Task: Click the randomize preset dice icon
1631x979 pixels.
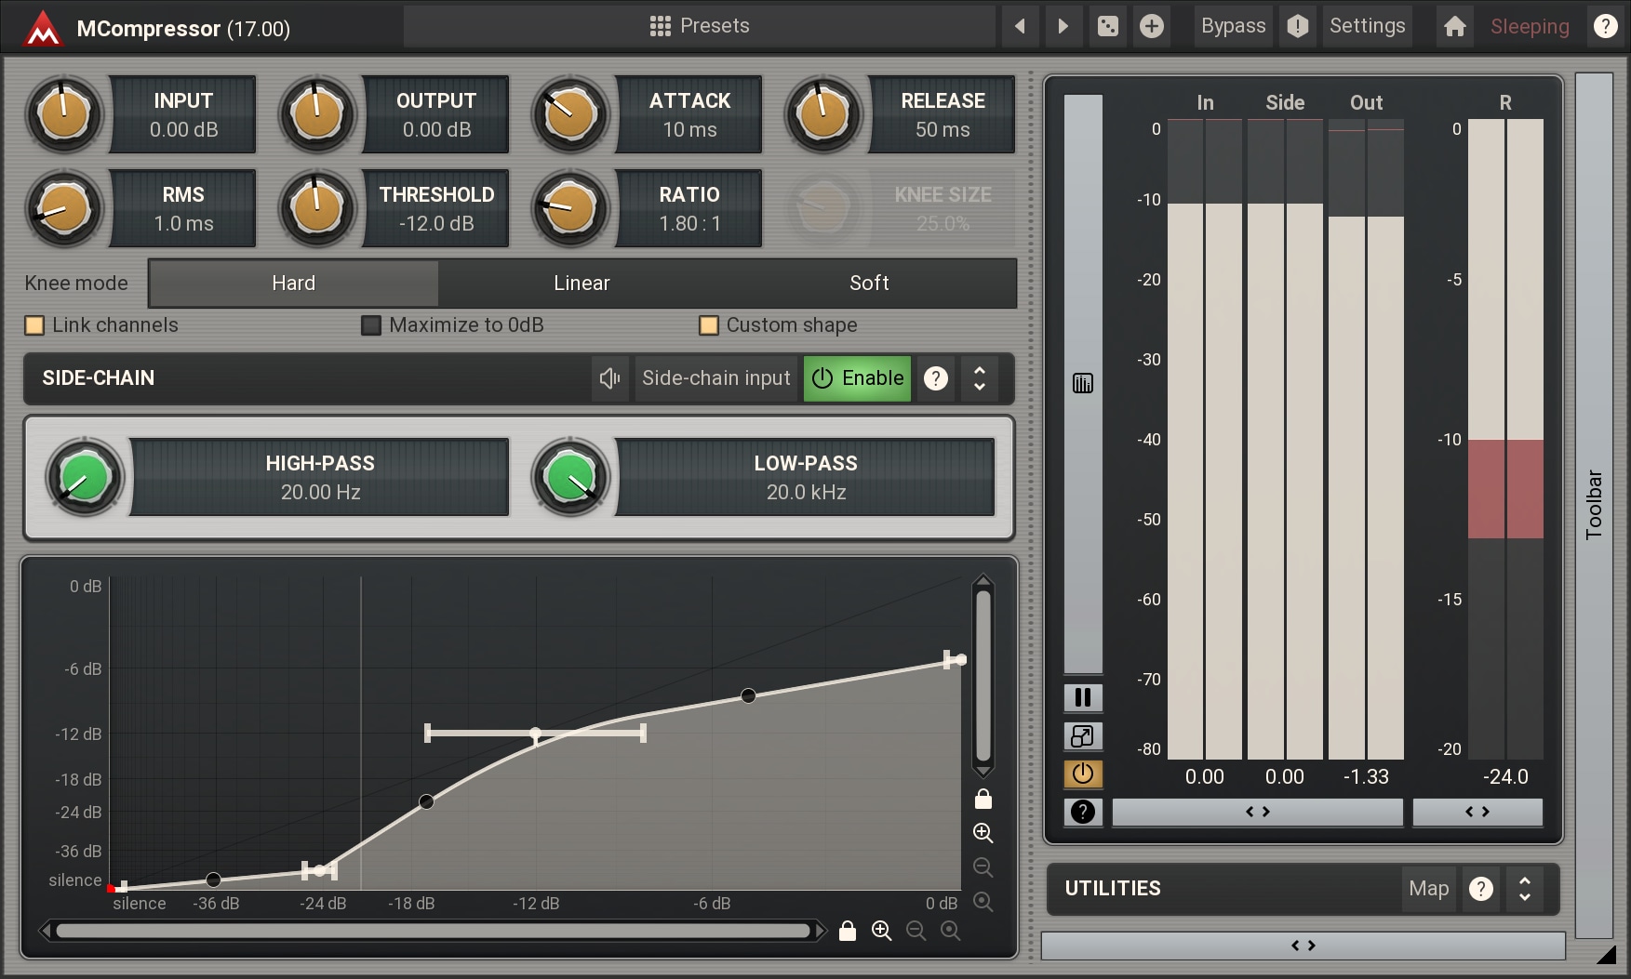Action: tap(1107, 26)
